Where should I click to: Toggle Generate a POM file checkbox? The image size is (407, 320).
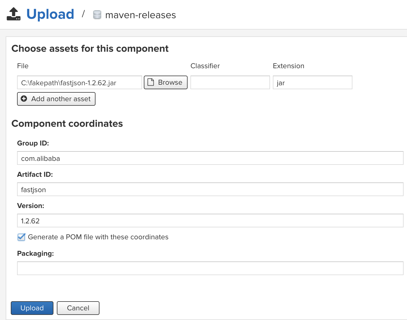pos(21,237)
